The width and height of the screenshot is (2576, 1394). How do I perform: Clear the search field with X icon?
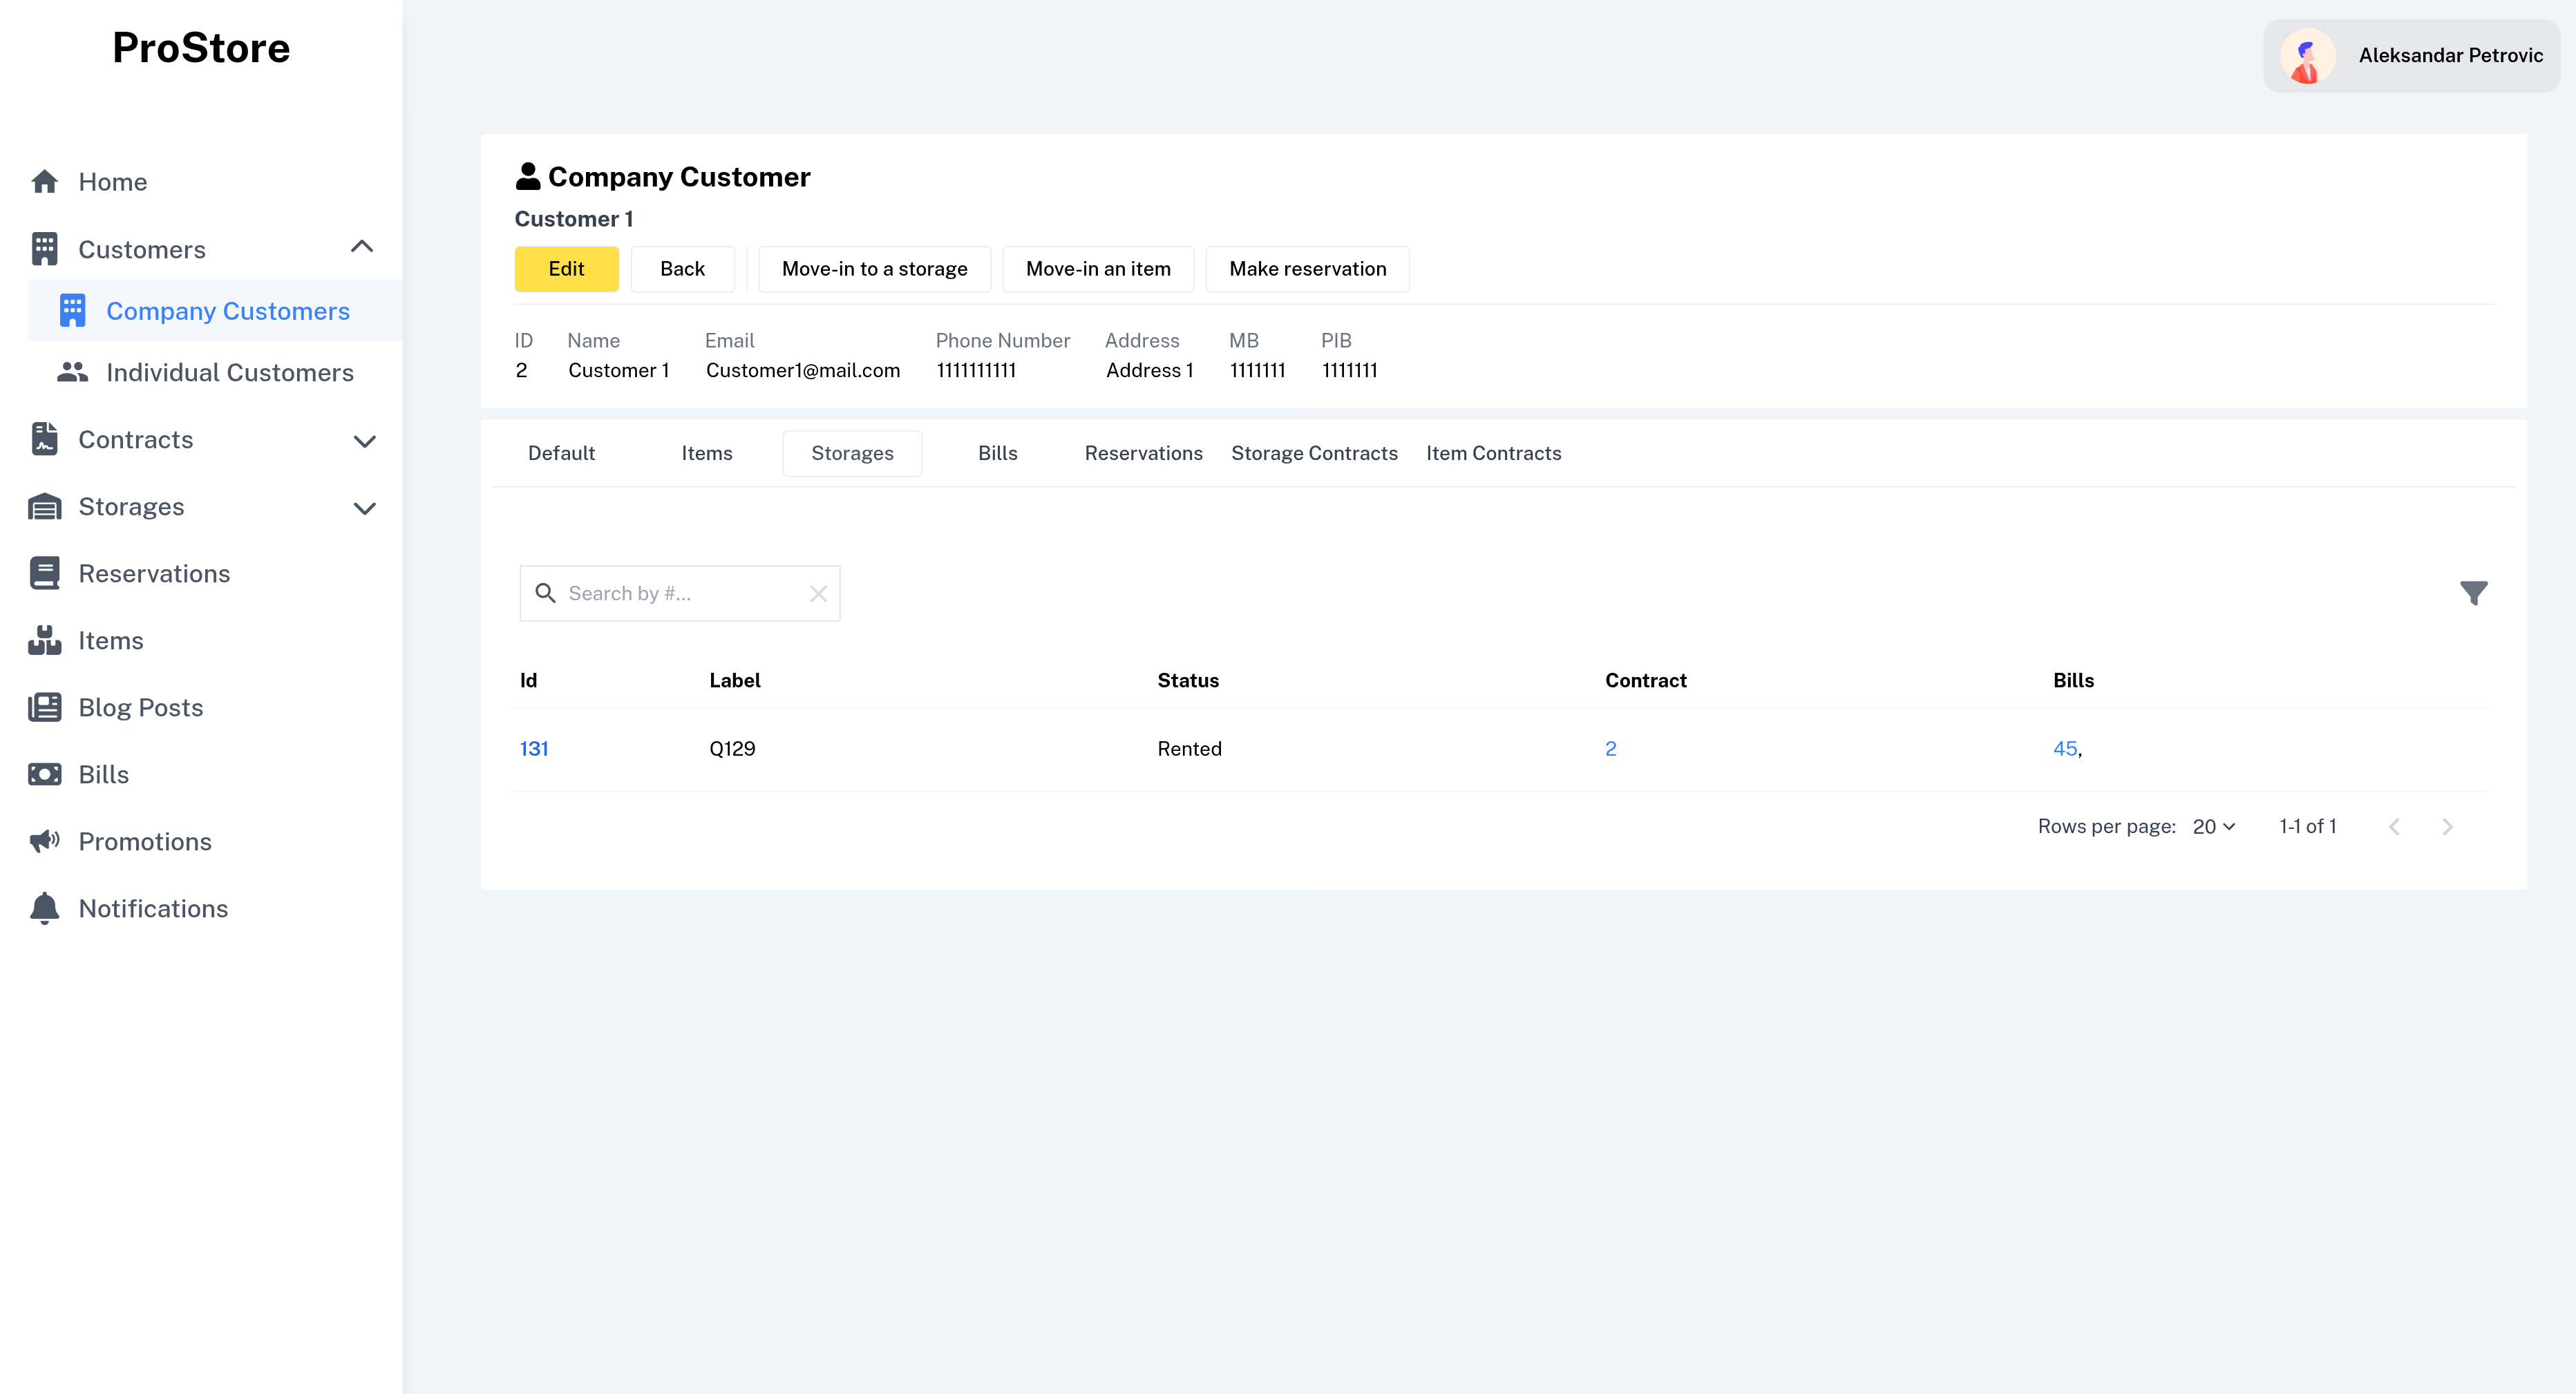(818, 594)
